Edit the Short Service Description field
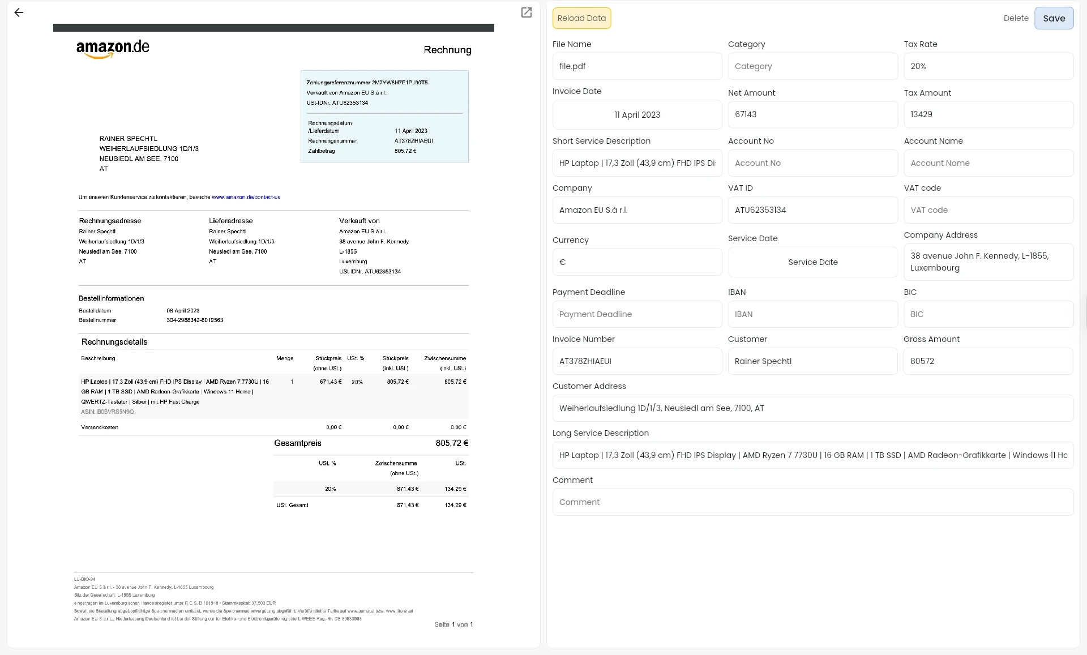Viewport: 1087px width, 655px height. click(637, 163)
